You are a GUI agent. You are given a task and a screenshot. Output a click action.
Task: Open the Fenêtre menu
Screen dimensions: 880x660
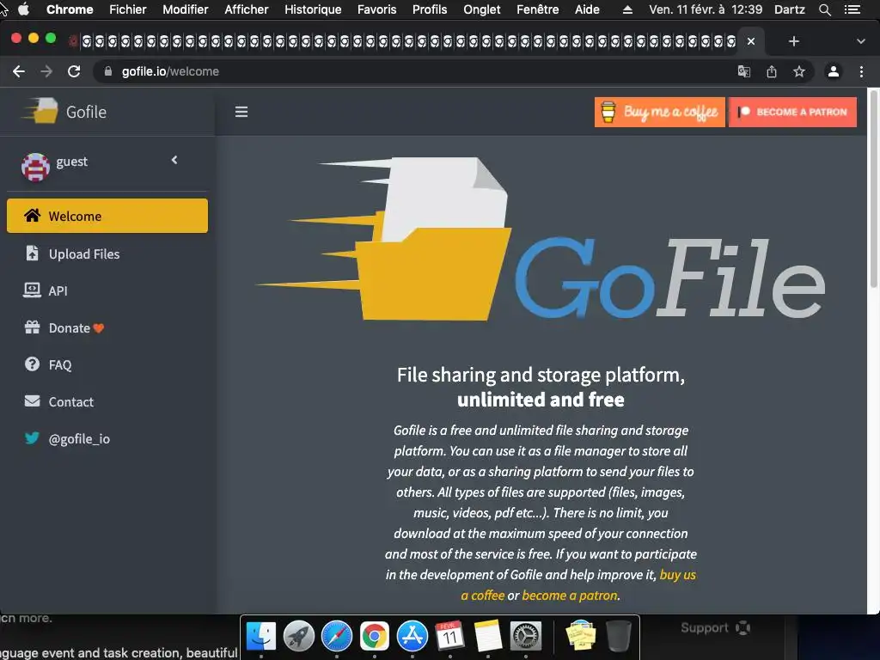[538, 9]
